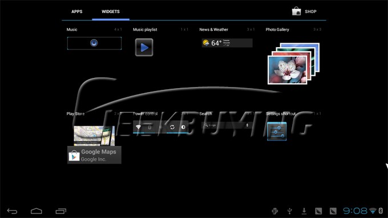Click the Google Search widget field

click(x=227, y=125)
